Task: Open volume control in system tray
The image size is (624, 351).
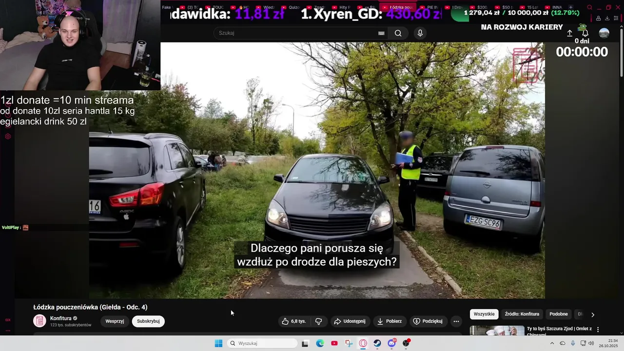Action: 591,343
